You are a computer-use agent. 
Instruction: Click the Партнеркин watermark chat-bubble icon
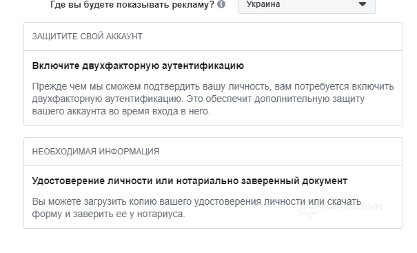pos(308,210)
